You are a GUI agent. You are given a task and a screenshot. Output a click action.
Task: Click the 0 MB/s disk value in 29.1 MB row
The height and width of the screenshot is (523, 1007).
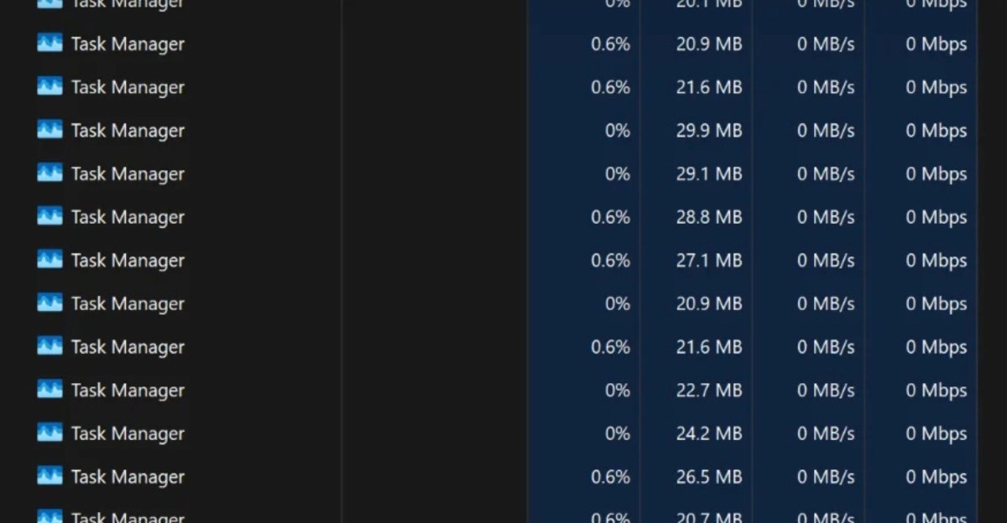tap(826, 173)
